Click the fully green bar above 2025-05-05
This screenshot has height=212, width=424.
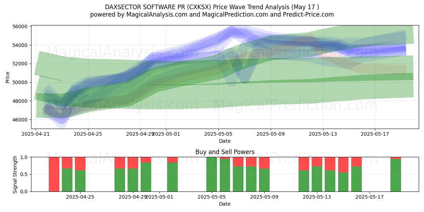click(212, 174)
